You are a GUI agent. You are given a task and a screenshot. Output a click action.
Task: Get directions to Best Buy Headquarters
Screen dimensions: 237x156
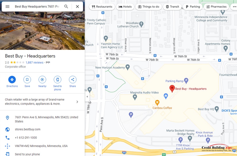click(12, 80)
